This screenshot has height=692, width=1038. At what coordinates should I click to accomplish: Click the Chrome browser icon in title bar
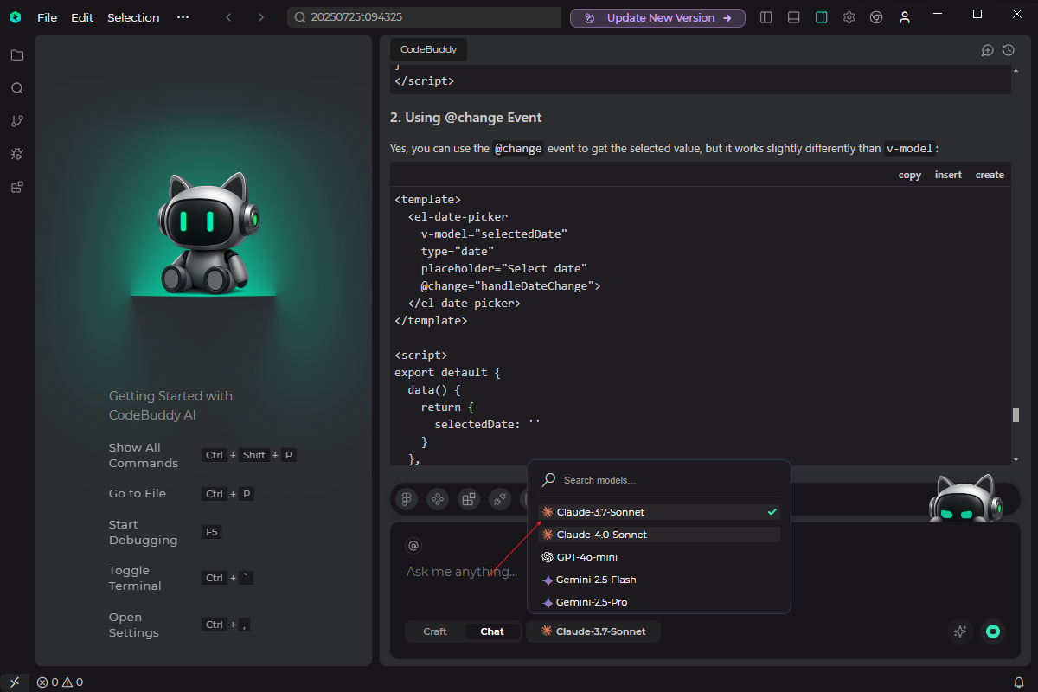click(x=876, y=17)
